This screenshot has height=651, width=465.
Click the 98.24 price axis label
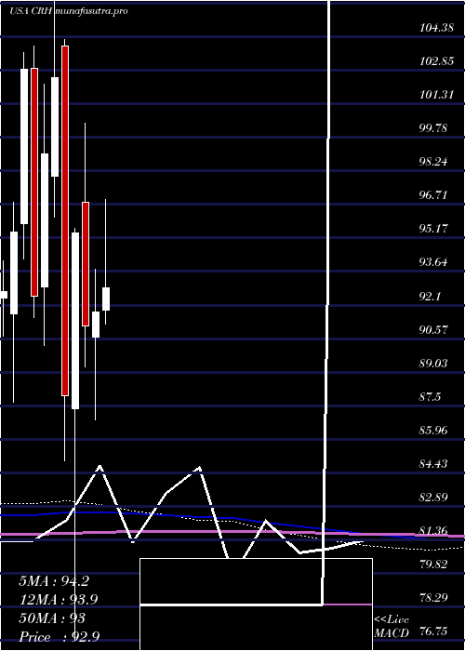435,162
